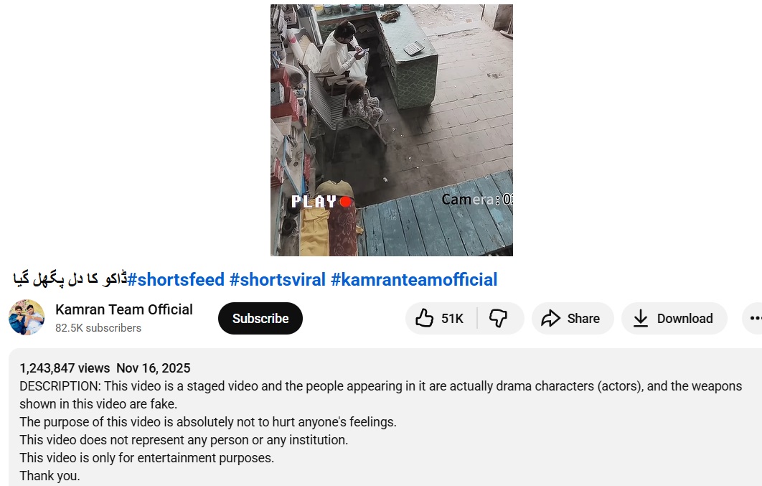Click the Nov 16, 2025 upload date

[153, 368]
